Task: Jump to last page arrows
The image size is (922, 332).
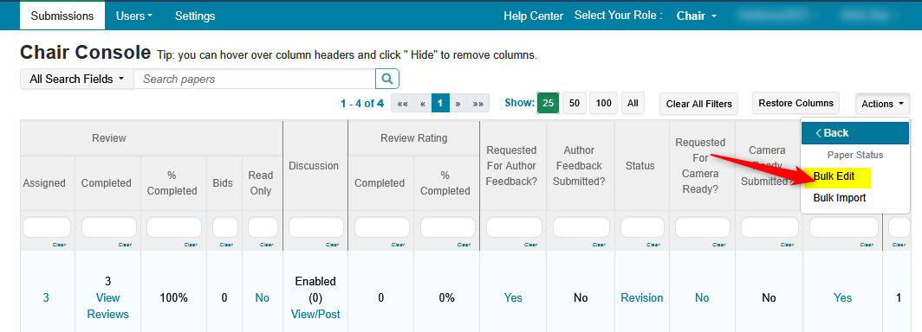Action: 478,104
